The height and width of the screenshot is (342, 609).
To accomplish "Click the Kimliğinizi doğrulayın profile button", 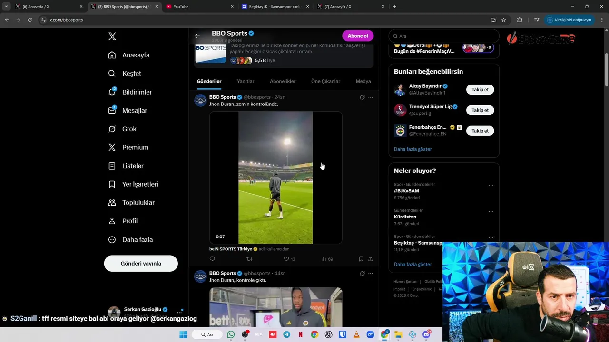I will [x=569, y=20].
